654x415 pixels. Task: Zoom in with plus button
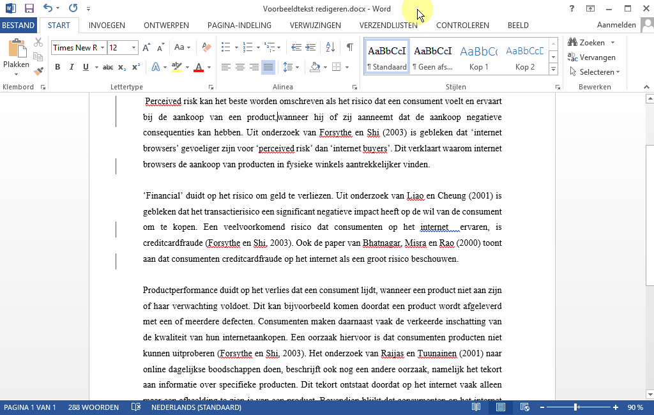[x=615, y=407]
